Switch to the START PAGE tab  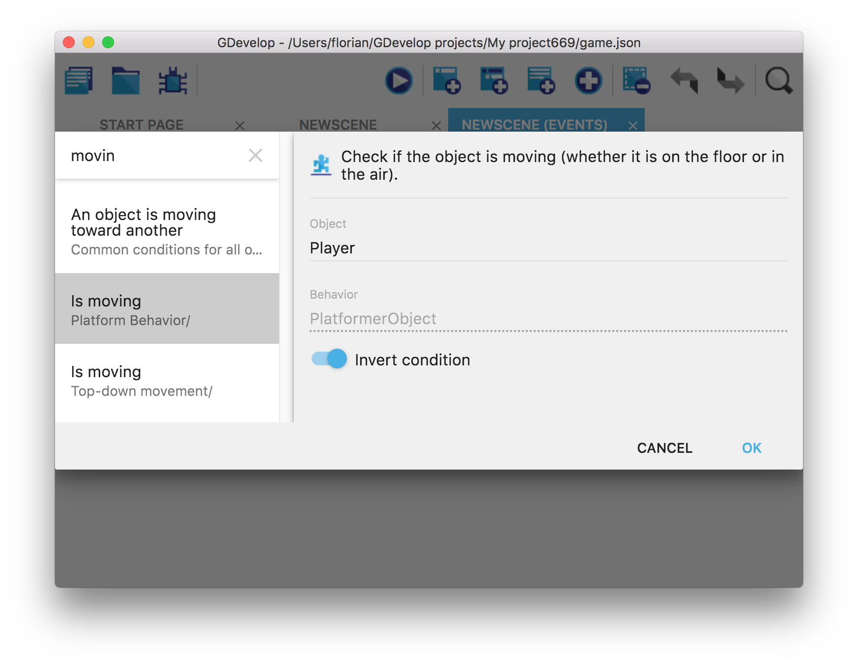click(142, 125)
